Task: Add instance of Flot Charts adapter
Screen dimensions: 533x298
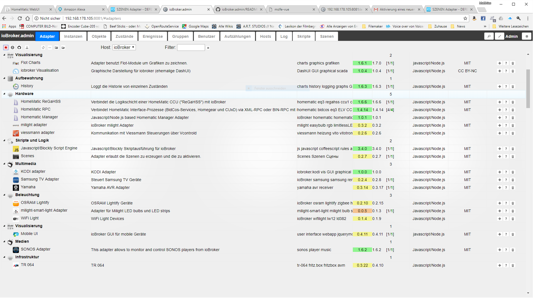Action: point(500,63)
